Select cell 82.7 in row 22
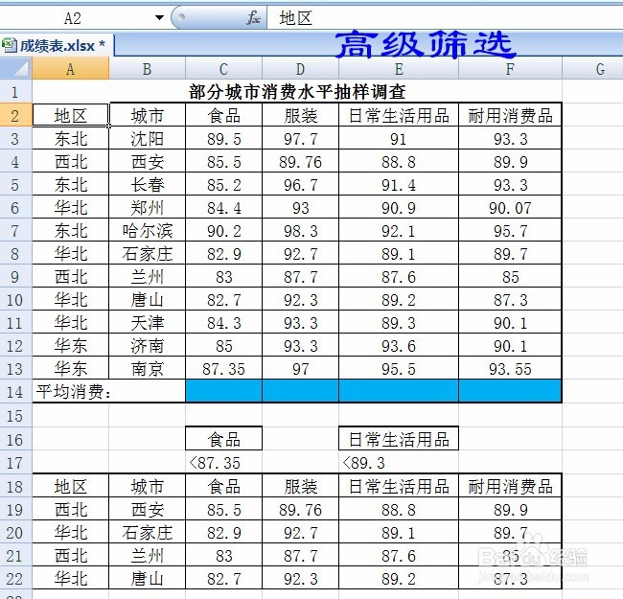 [x=223, y=578]
